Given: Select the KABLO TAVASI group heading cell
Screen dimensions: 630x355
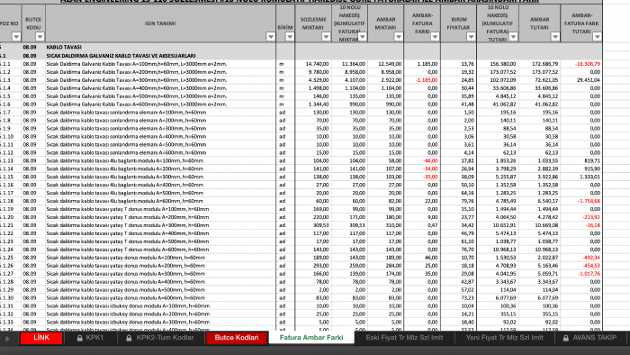Looking at the screenshot, I should 160,47.
